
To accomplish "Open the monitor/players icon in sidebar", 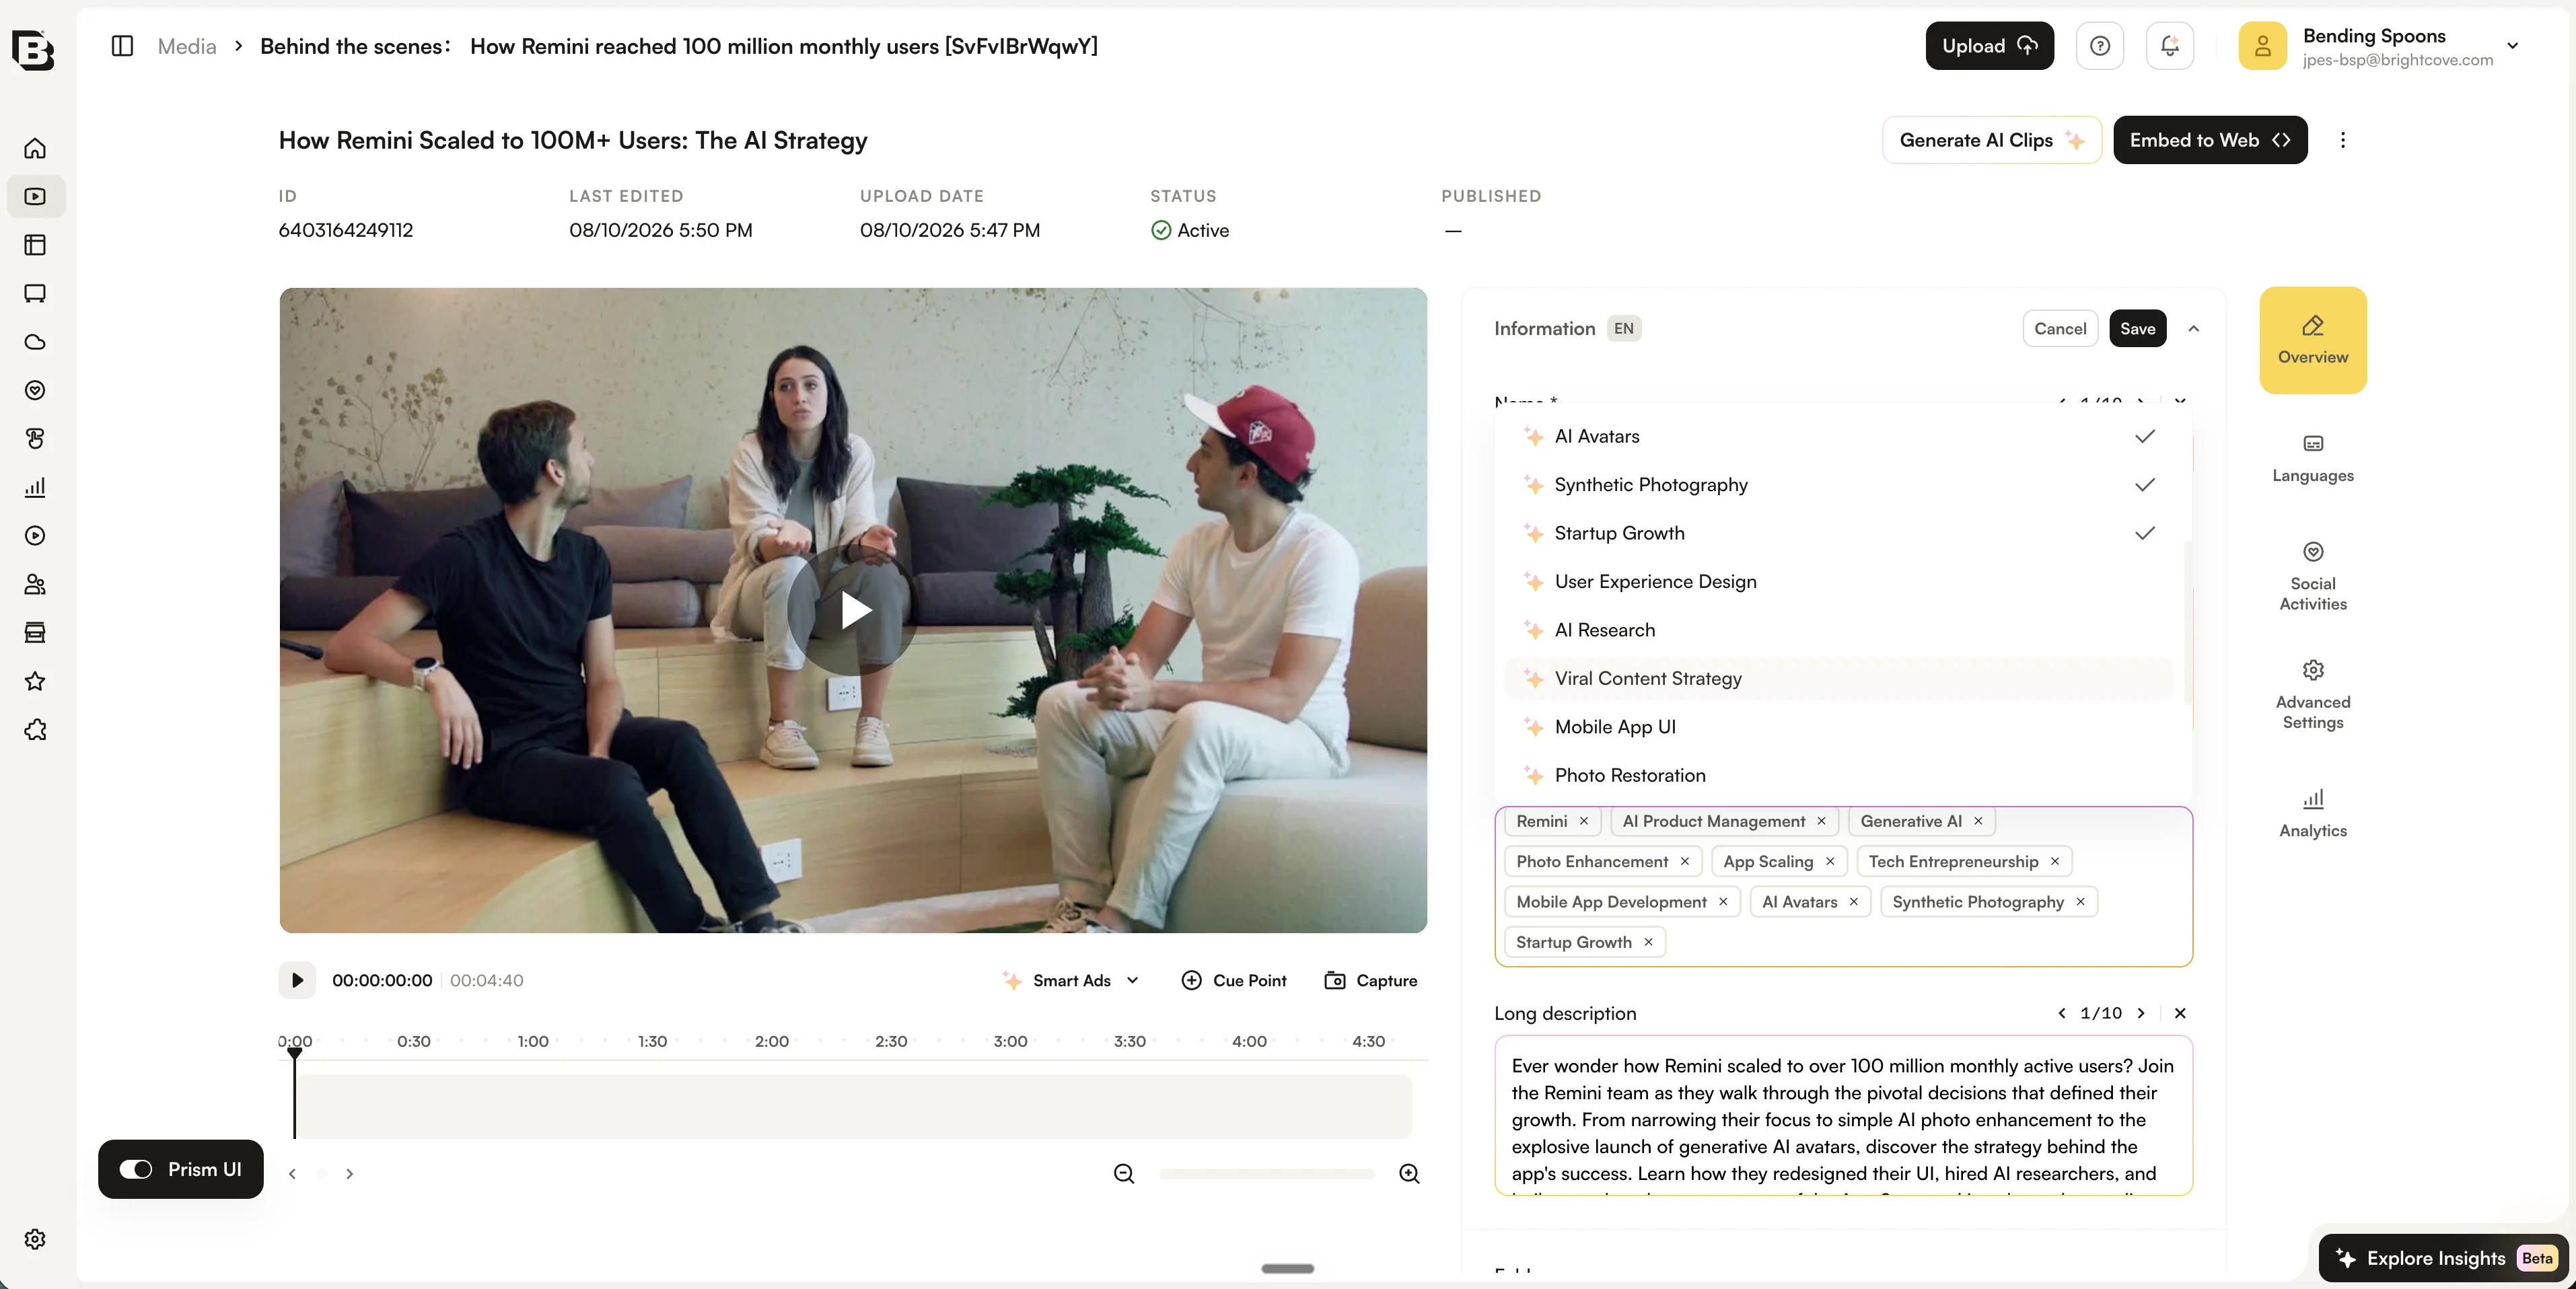I will [35, 294].
